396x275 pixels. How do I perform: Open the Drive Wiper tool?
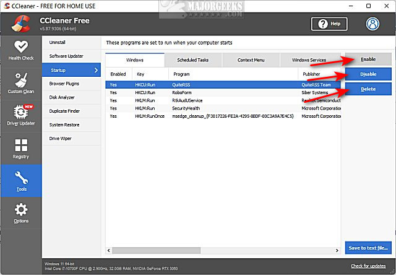72,139
